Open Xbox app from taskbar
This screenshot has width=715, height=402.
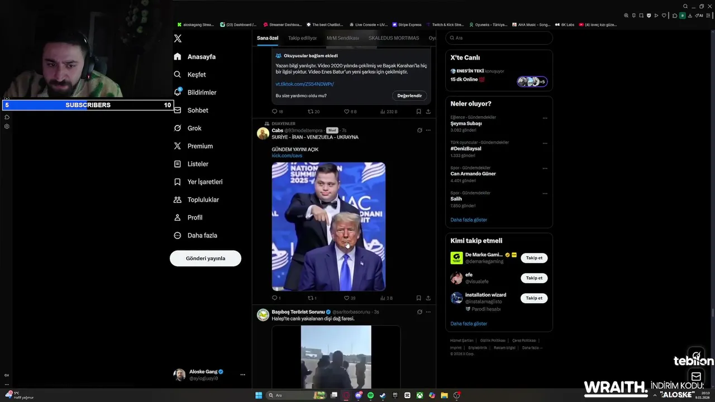(420, 395)
